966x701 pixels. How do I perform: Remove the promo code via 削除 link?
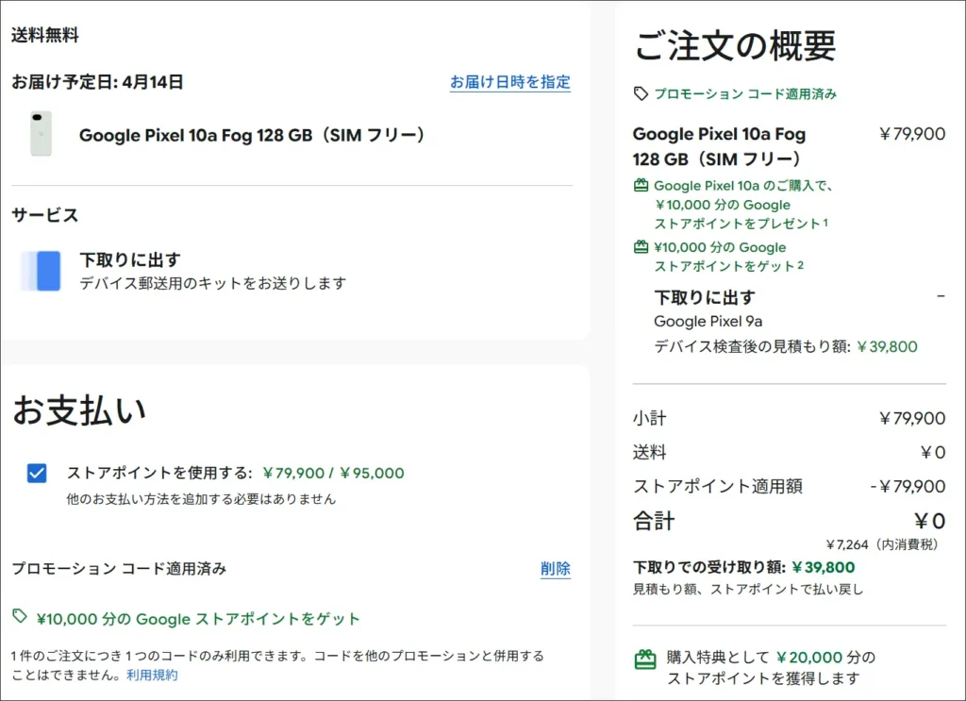(555, 569)
